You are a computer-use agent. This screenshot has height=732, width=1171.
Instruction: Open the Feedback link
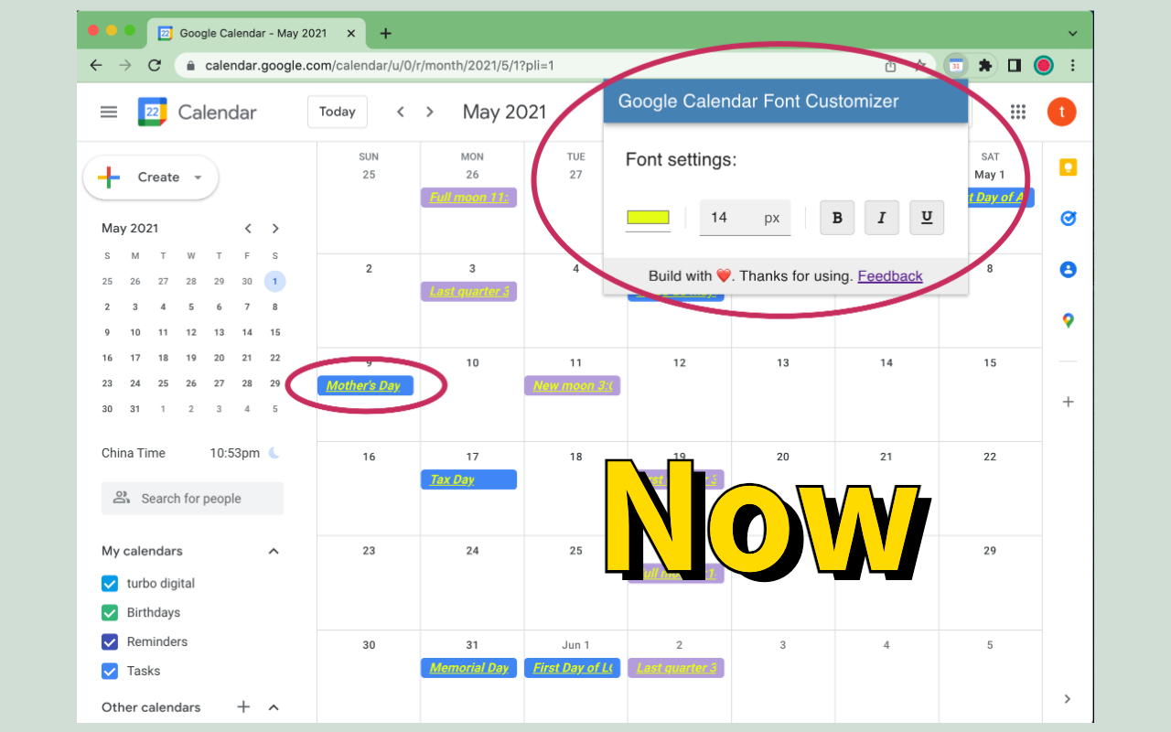click(x=890, y=275)
